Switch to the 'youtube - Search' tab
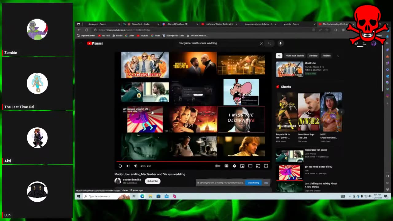The width and height of the screenshot is (393, 221). pyautogui.click(x=291, y=24)
